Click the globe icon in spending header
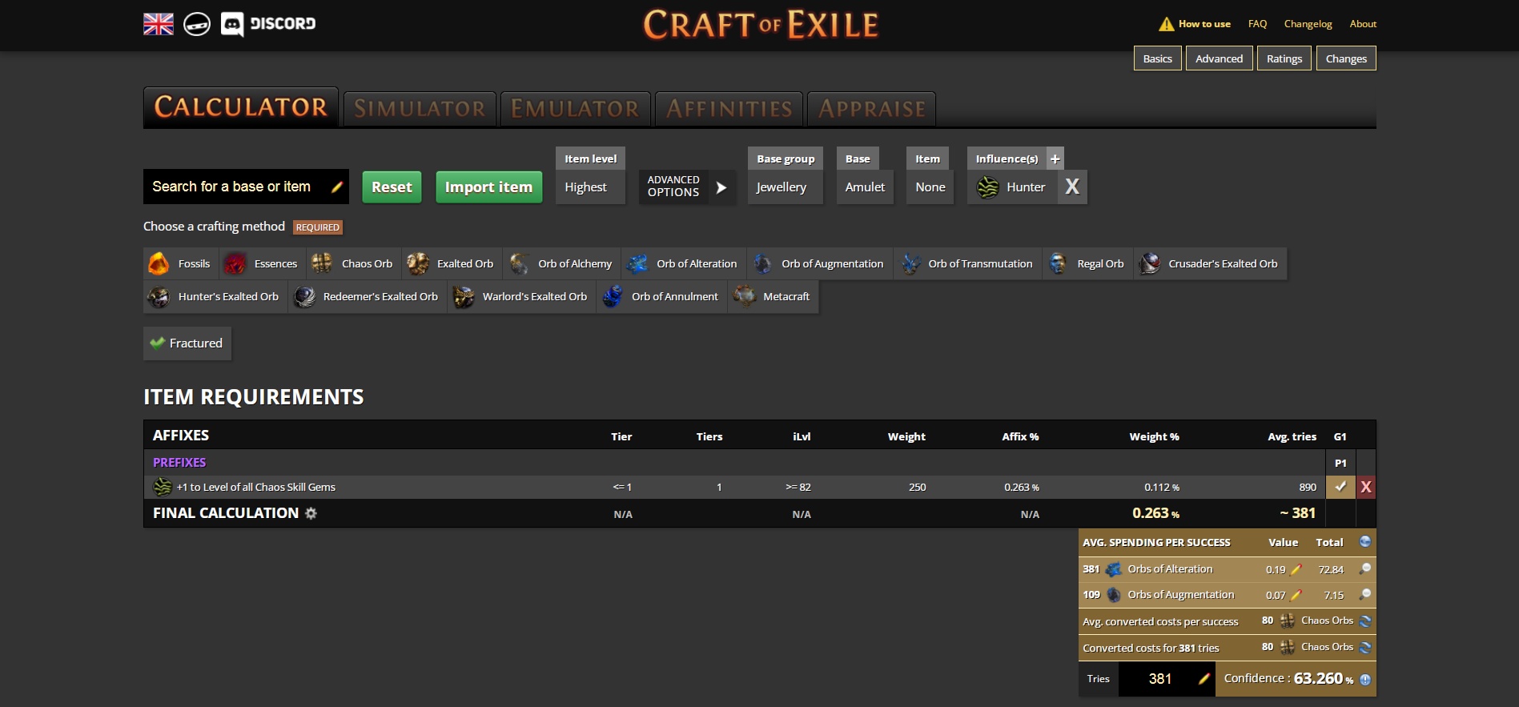This screenshot has height=707, width=1519. click(1365, 542)
